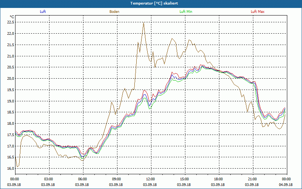Screen dimensions: 302x189
Task: Click the 18,5 y-axis value
Action: point(11,112)
